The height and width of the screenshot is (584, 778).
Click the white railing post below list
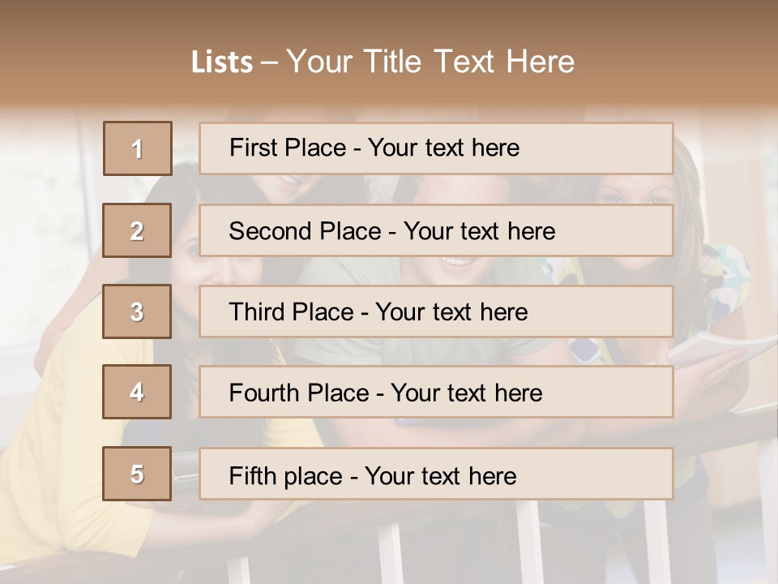391,552
